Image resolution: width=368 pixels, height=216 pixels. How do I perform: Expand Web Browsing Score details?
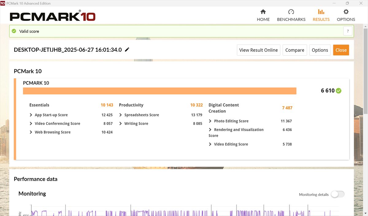coord(31,132)
